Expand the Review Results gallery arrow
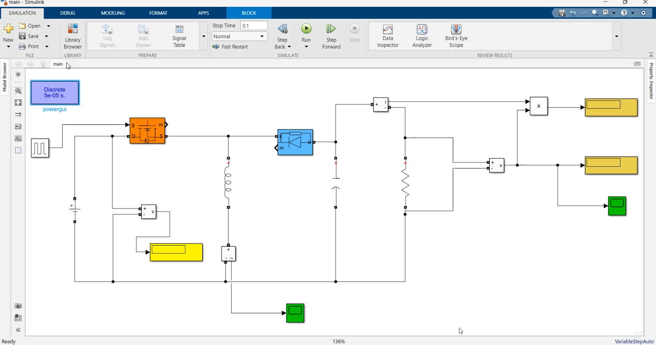The height and width of the screenshot is (345, 656). point(617,36)
